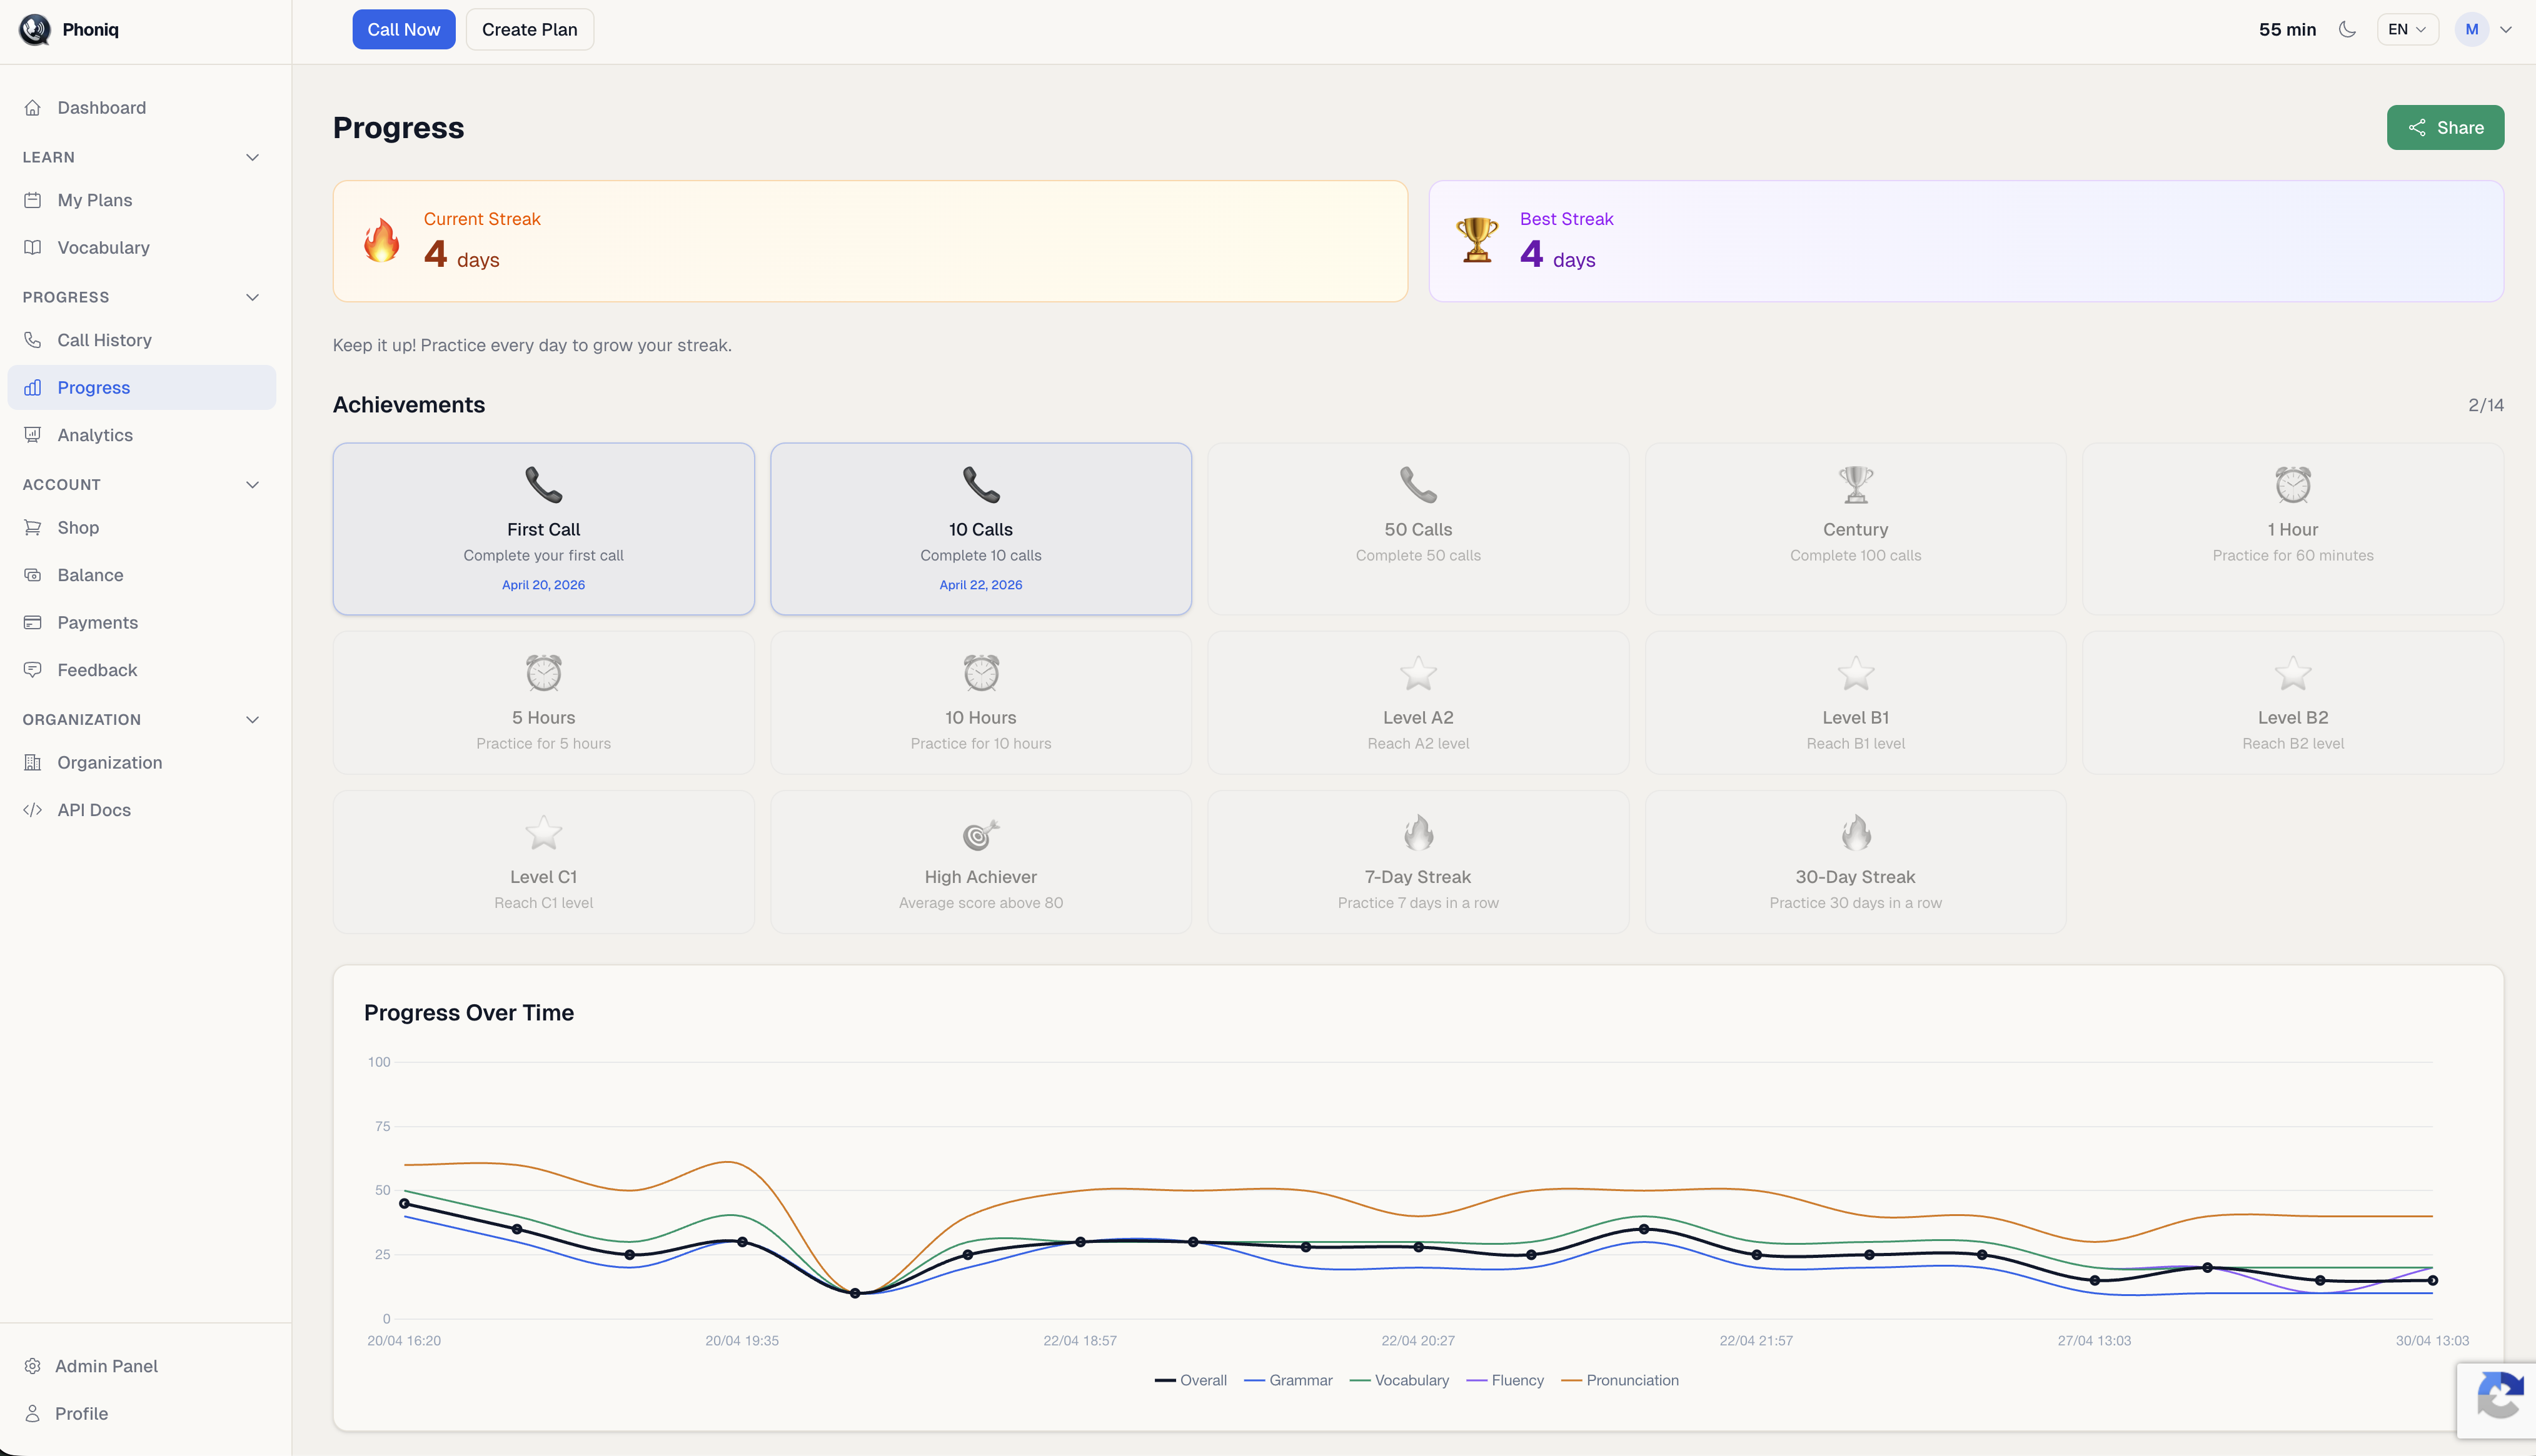Click the Level A2 star icon
This screenshot has height=1456, width=2536.
tap(1419, 673)
